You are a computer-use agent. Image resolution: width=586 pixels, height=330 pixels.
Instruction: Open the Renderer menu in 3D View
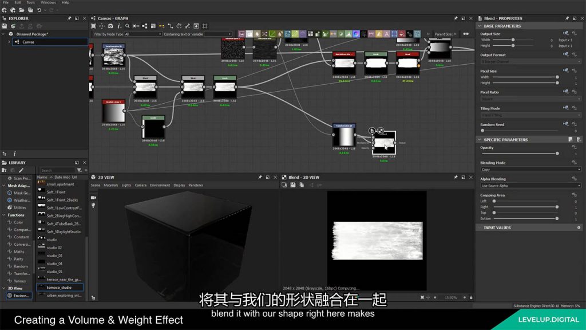click(x=196, y=185)
